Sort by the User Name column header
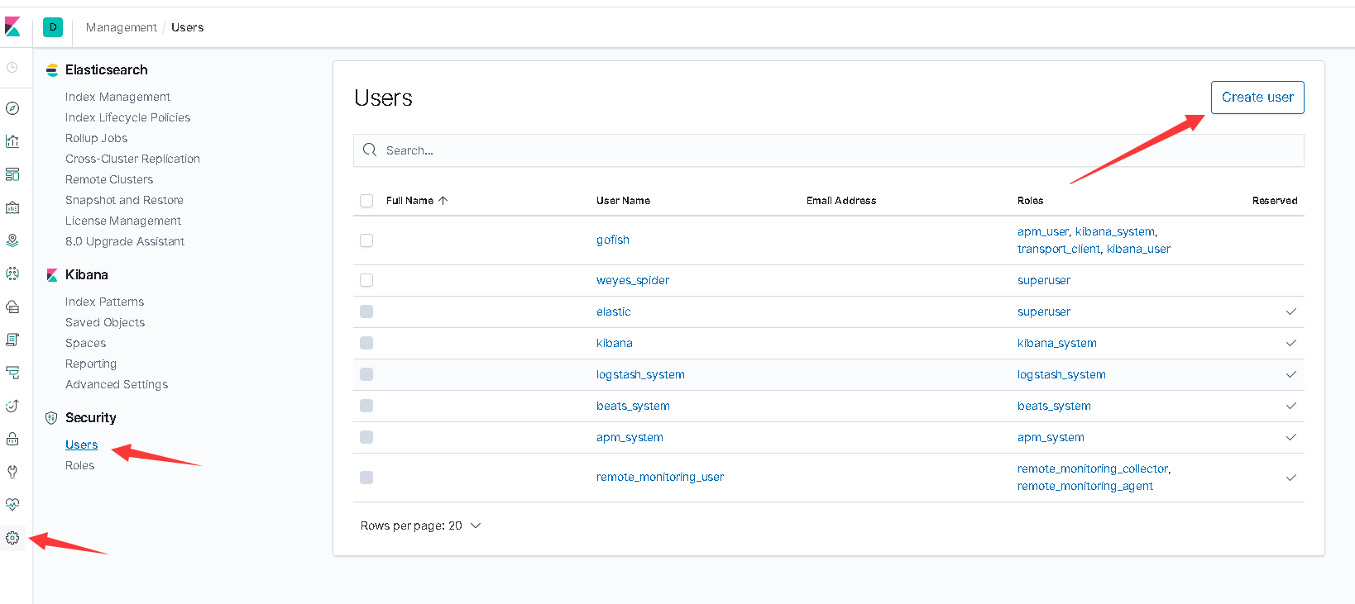Screen dimensions: 1355x604 click(623, 201)
